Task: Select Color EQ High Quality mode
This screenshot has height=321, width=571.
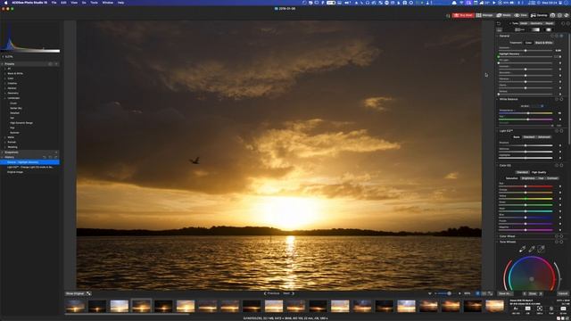Action: [539, 172]
